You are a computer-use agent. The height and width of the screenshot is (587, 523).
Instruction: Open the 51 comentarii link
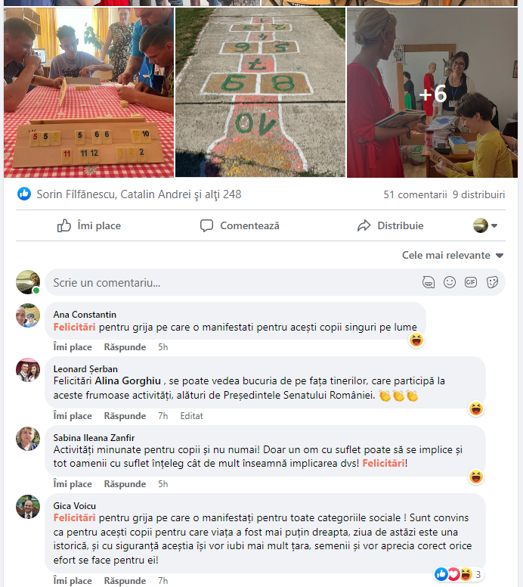(x=415, y=194)
